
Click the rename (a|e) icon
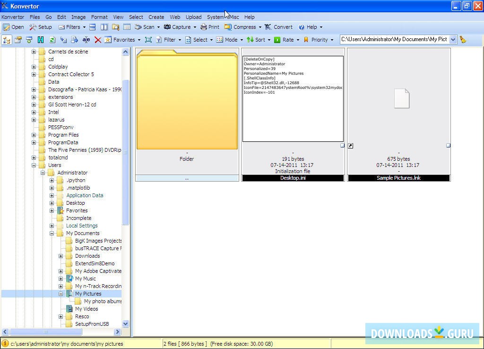click(x=86, y=40)
